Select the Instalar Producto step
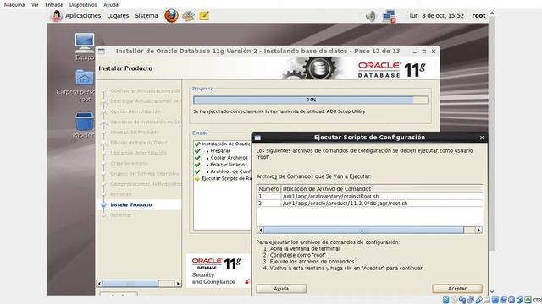The height and width of the screenshot is (304, 542). pyautogui.click(x=131, y=204)
